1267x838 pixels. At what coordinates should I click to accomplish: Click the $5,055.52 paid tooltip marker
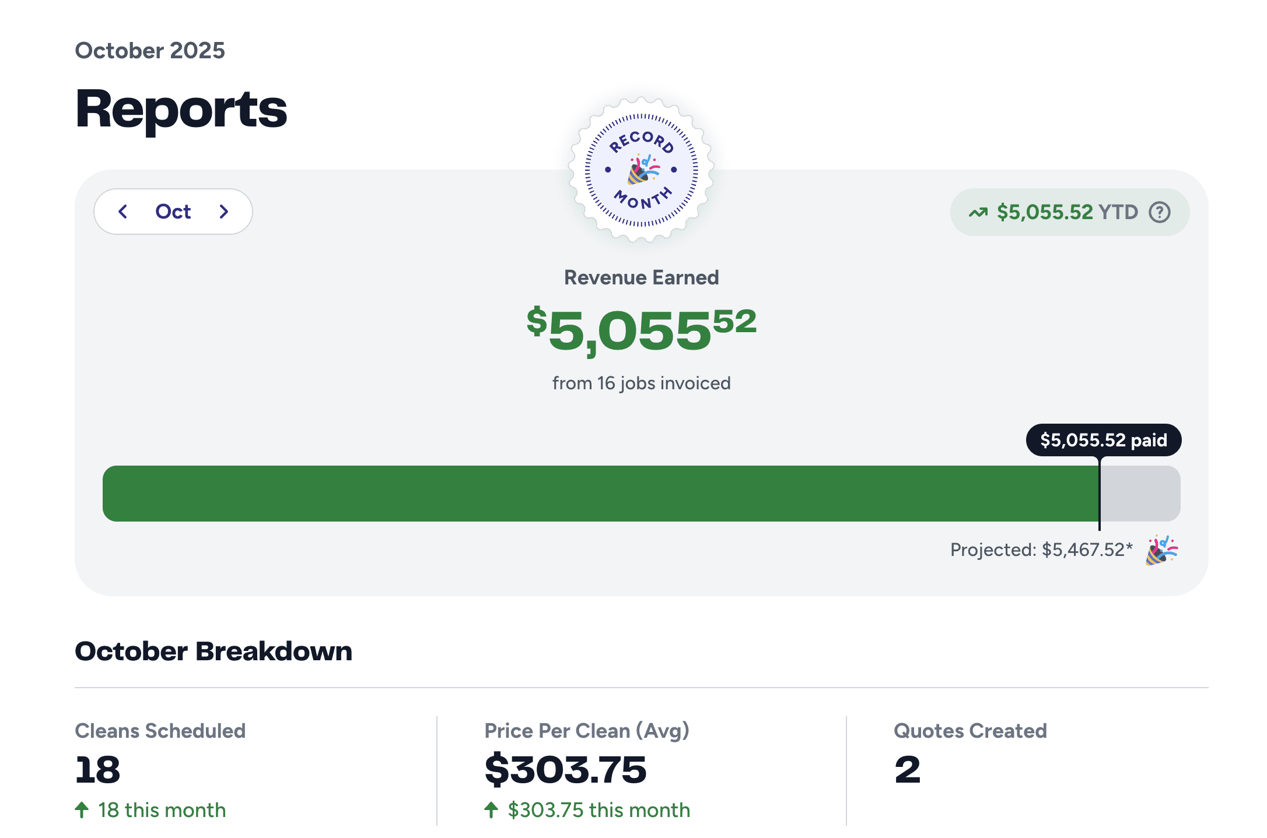click(x=1103, y=440)
